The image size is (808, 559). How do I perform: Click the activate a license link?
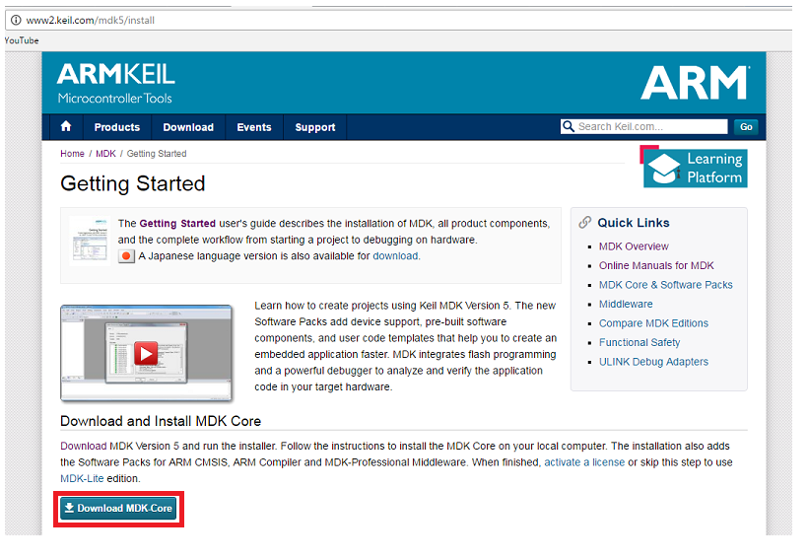click(x=584, y=462)
